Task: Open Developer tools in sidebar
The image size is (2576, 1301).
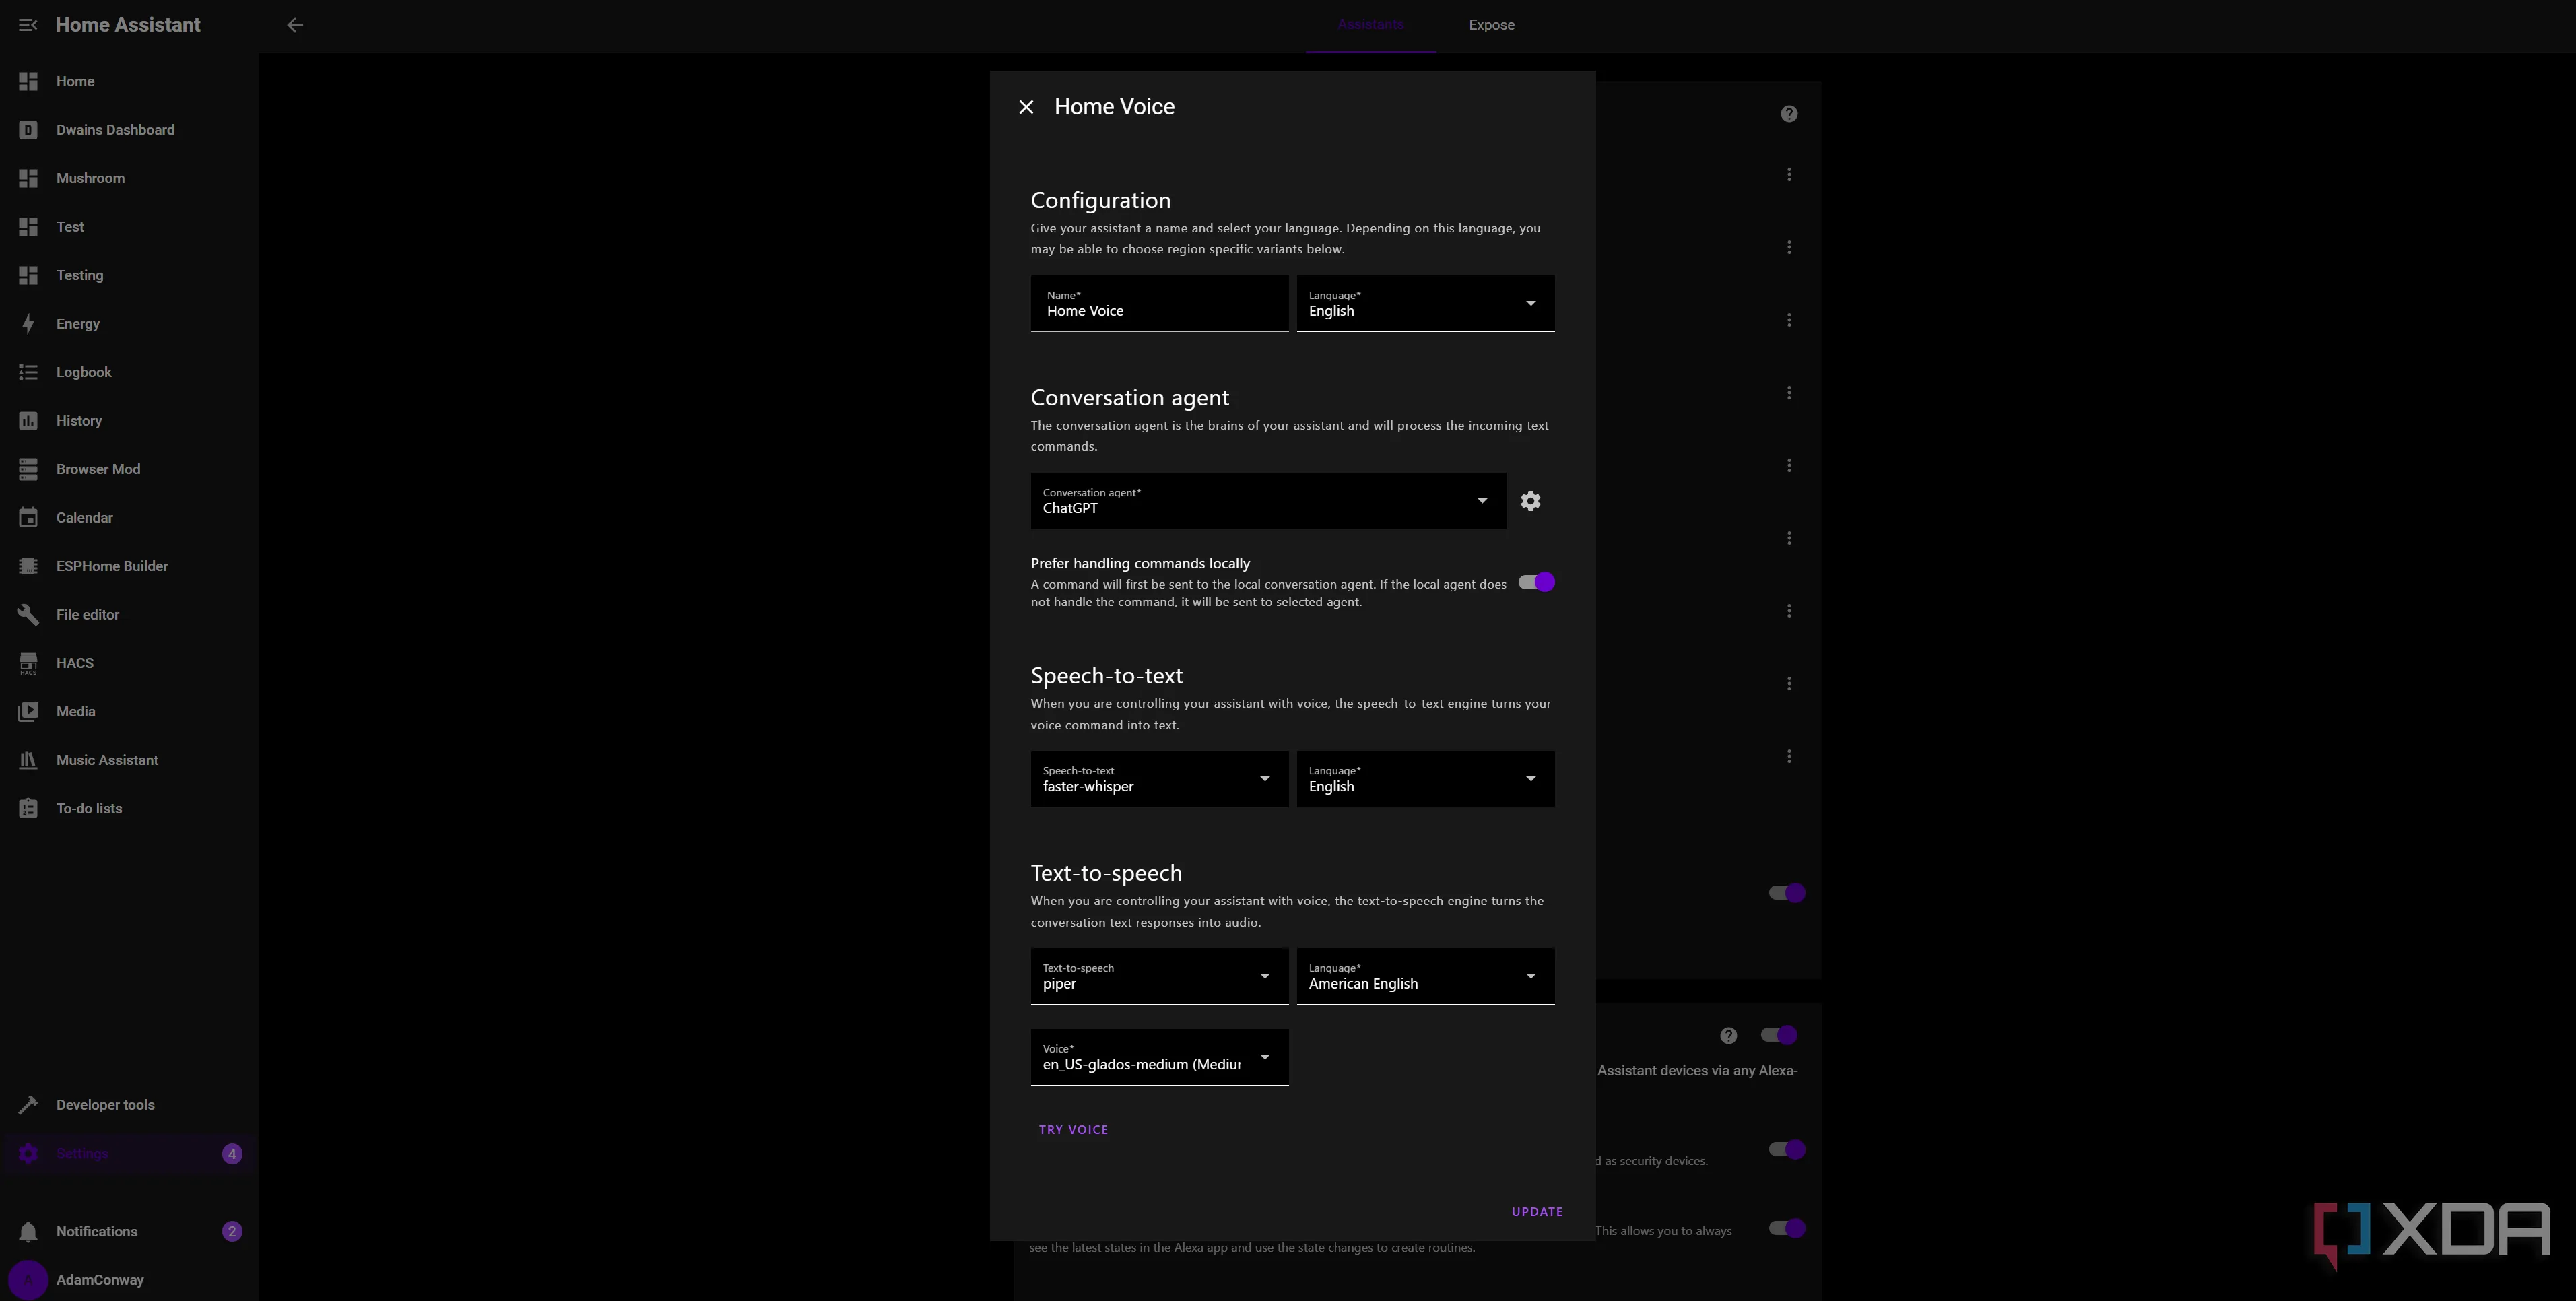Action: pos(104,1105)
